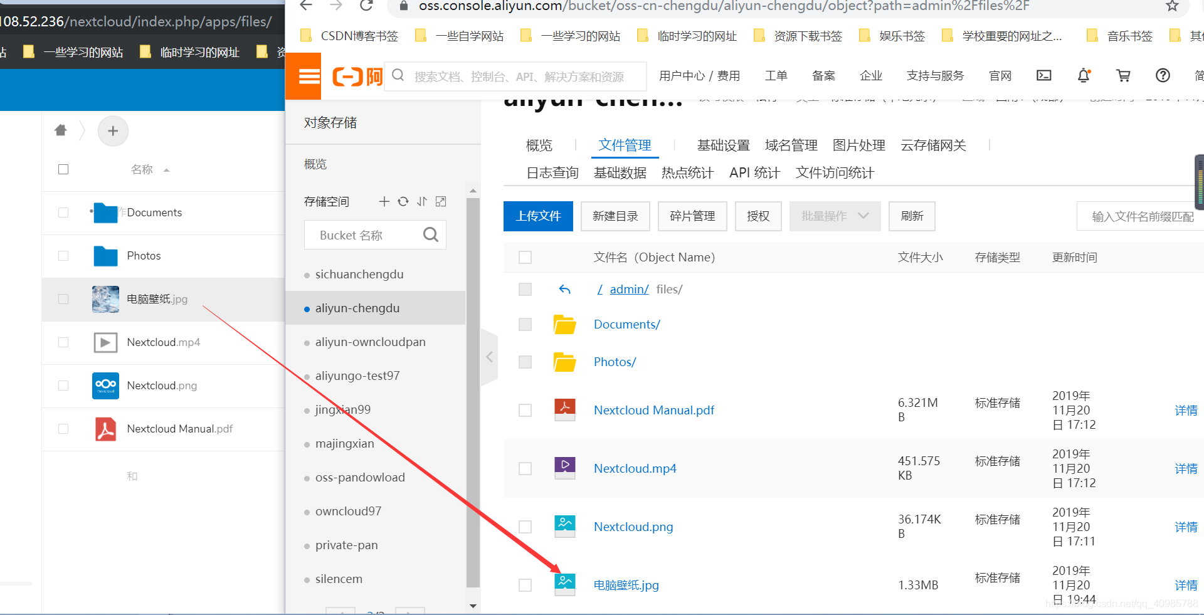Screen dimensions: 1204x615
Task: Click the PDF icon of Nextcloud Manual.pdf in OSS
Action: [x=565, y=409]
